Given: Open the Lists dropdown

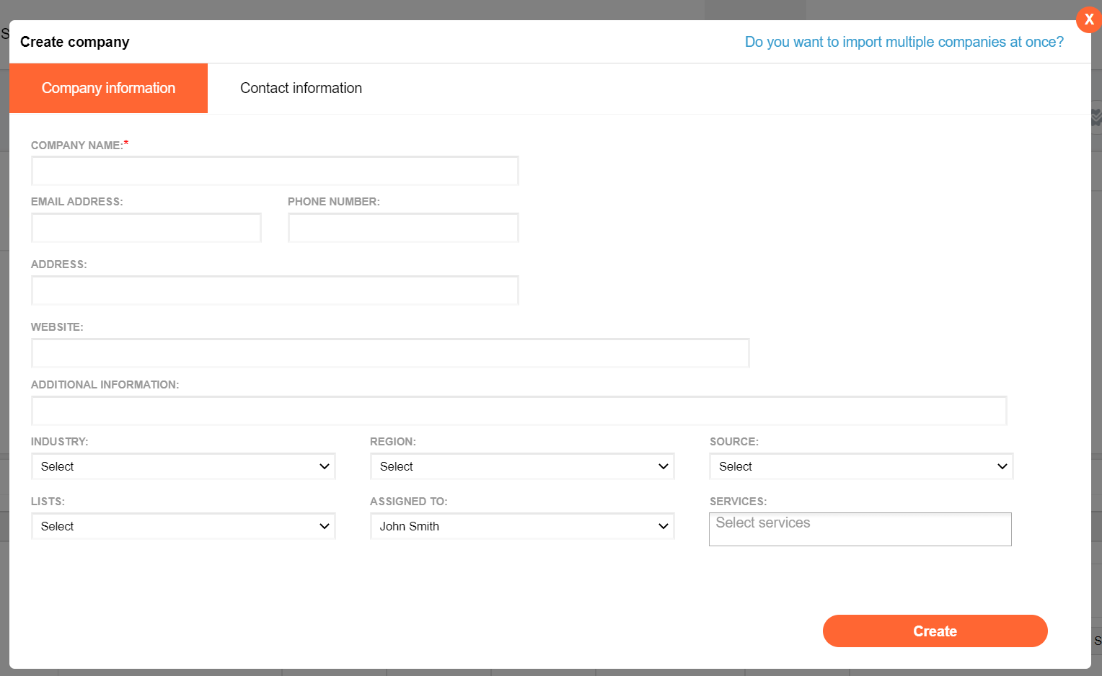Looking at the screenshot, I should point(183,526).
